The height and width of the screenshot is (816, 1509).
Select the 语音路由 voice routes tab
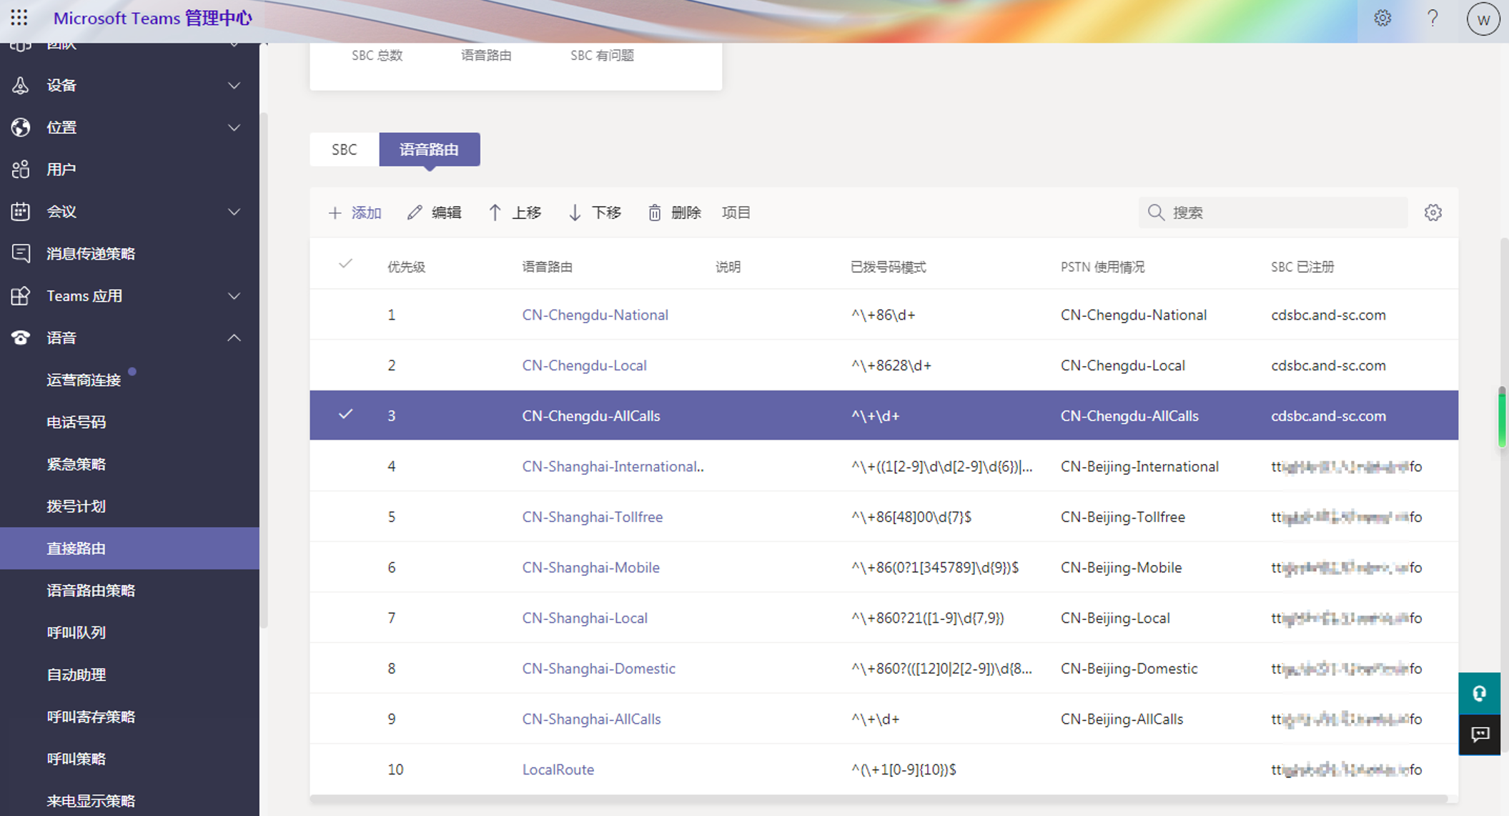click(430, 149)
